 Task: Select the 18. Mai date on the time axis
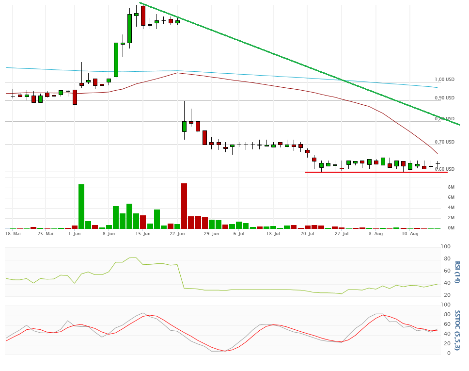pos(13,234)
